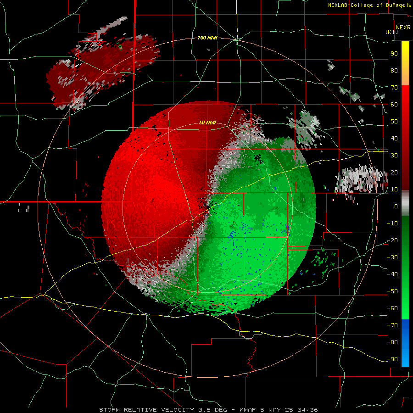Click the blue bottom segment of the color bar
413x413 pixels.
(x=405, y=343)
